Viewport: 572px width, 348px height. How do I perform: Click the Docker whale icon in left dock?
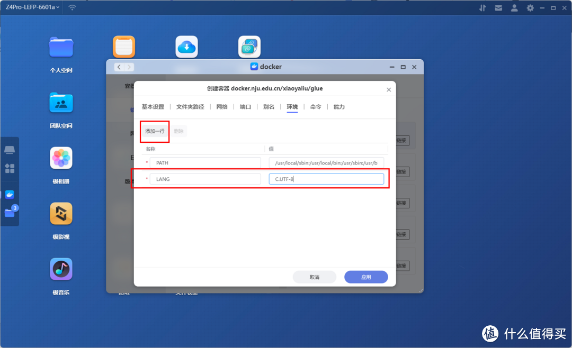coord(10,195)
